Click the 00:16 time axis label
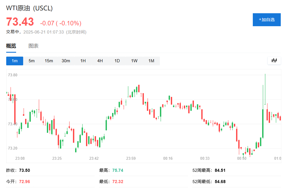The height and width of the screenshot is (189, 285). click(x=168, y=158)
